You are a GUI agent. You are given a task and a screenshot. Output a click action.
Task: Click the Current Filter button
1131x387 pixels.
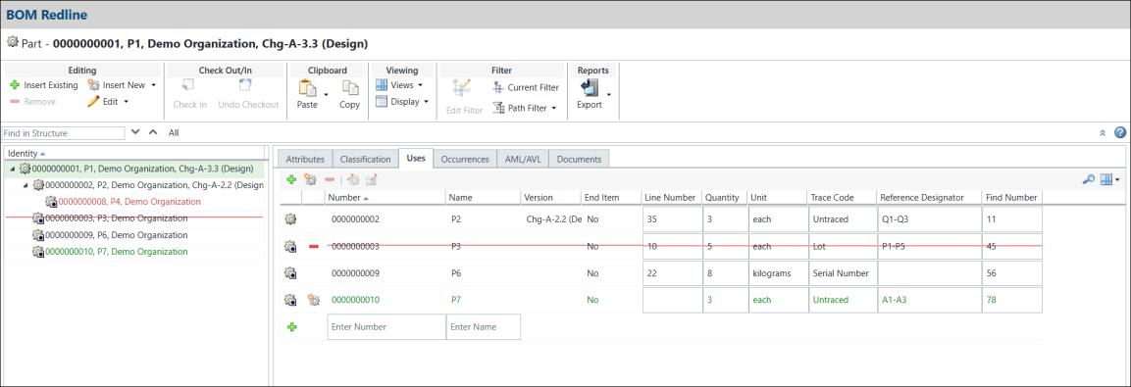coord(526,87)
